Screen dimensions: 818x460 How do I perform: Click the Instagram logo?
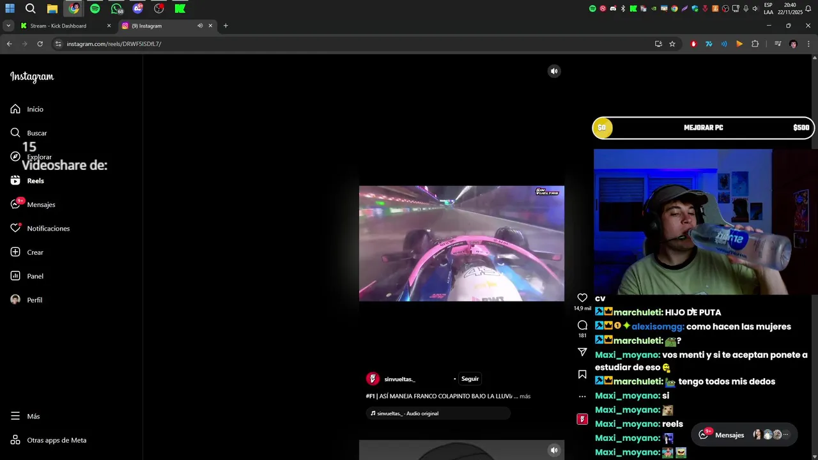[x=32, y=77]
